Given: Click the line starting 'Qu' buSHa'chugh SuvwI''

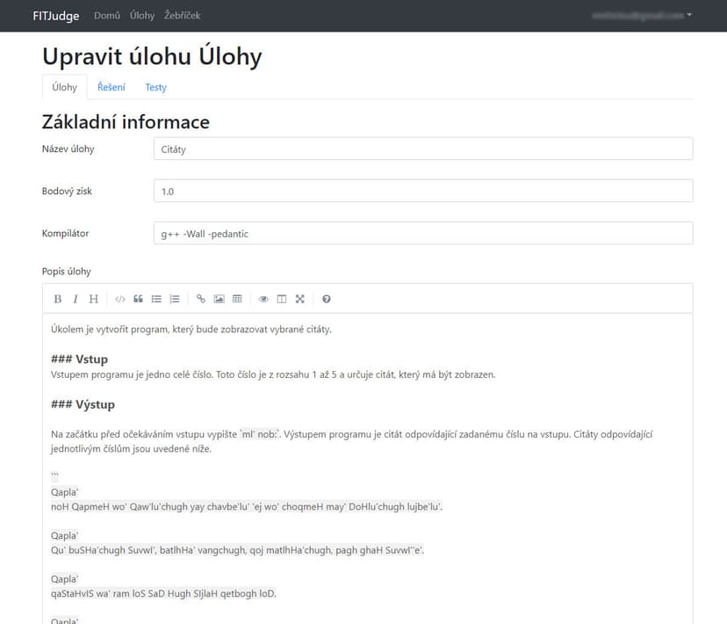Looking at the screenshot, I should coord(237,550).
